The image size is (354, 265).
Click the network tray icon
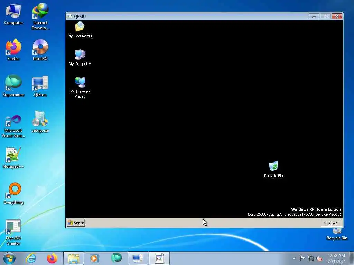[x=311, y=258]
